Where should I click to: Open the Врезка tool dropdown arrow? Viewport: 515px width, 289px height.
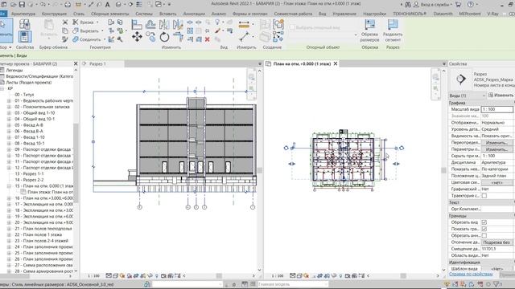coord(97,22)
